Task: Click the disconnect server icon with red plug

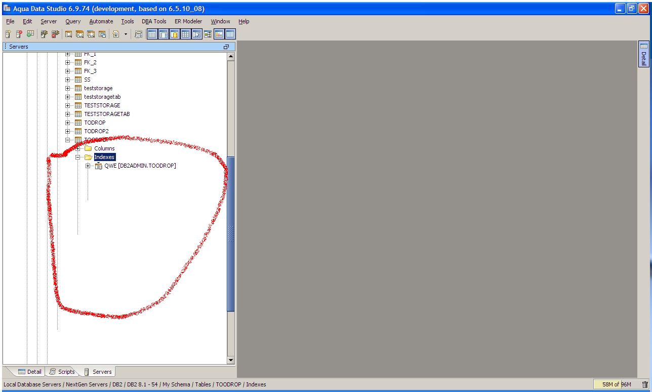Action: coord(55,34)
